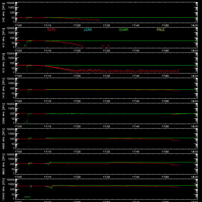Click 17:00 tick label under 8800 MHz panel
202x202 pixels.
(x=18, y=177)
